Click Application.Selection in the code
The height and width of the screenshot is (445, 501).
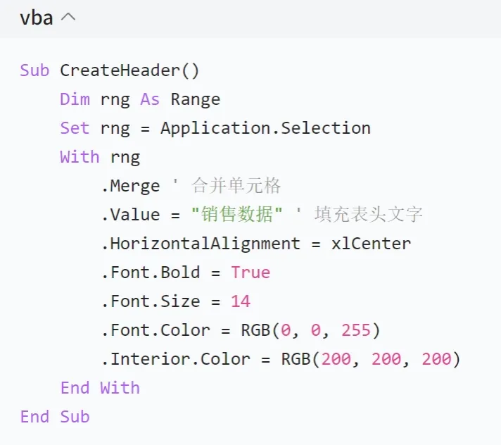point(265,128)
